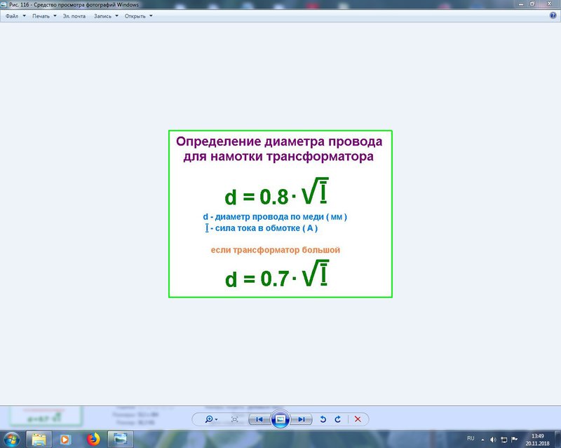The image size is (561, 448).
Task: Open the network tray icon
Action: tap(503, 440)
